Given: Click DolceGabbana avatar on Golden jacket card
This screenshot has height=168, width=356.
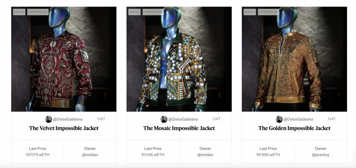Looking at the screenshot, I should (x=279, y=119).
